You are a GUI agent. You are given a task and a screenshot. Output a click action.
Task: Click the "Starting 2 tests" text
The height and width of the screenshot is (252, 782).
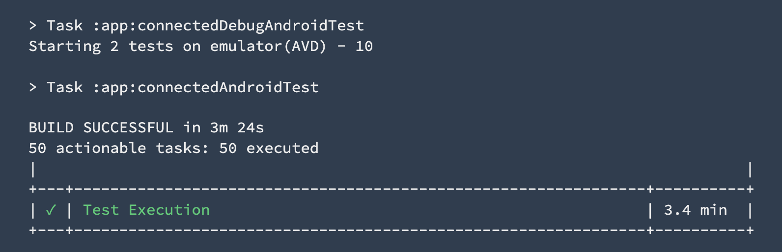pos(101,47)
